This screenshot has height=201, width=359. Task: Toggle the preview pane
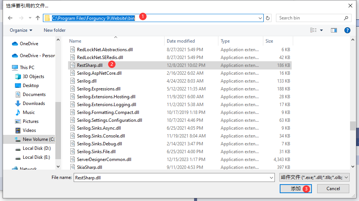coord(334,30)
